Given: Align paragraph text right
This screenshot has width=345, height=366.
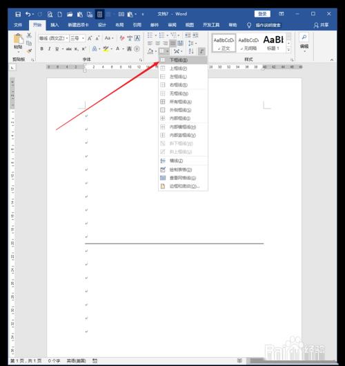Looking at the screenshot, I should pyautogui.click(x=165, y=43).
